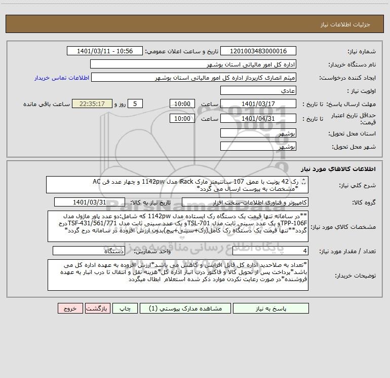
Task: Click the شماره نیاز field 1201003483000016
Action: (x=258, y=51)
